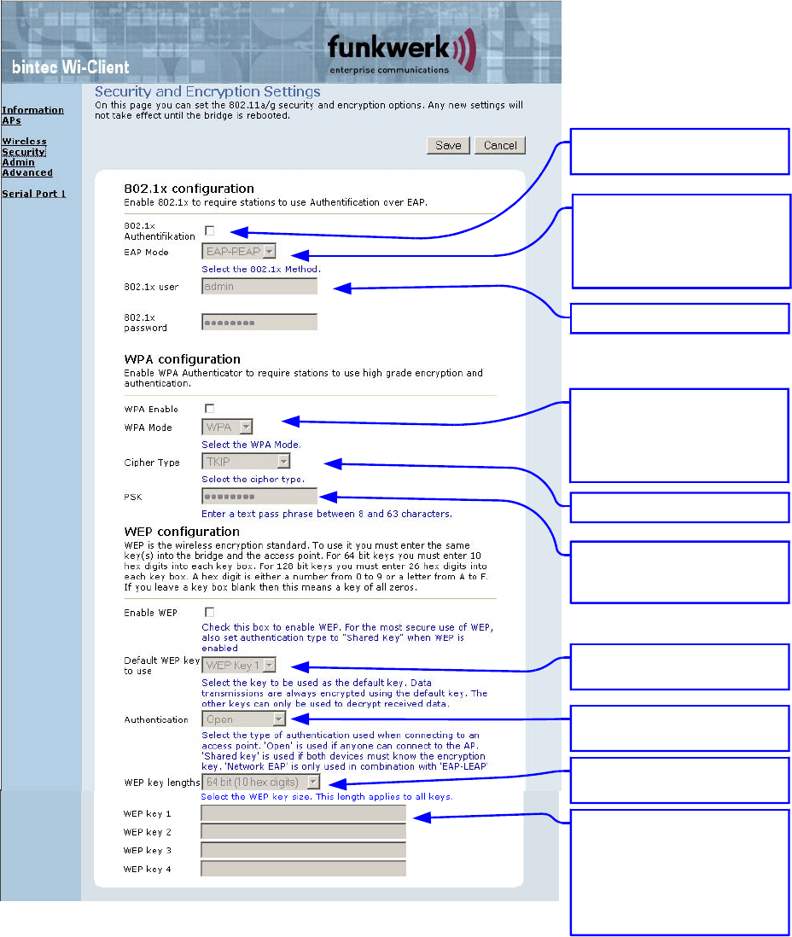Click the Security and Encryption Settings heading
This screenshot has width=792, height=937.
tap(207, 91)
